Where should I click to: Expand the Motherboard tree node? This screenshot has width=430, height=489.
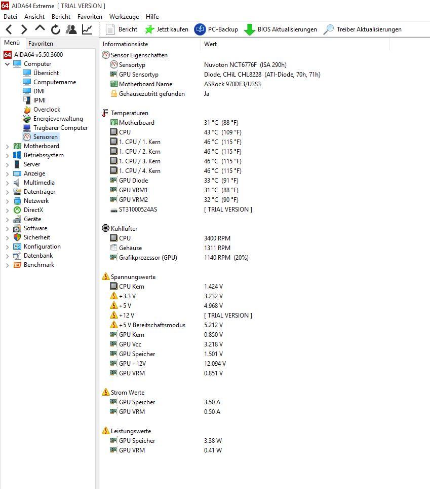tap(7, 146)
